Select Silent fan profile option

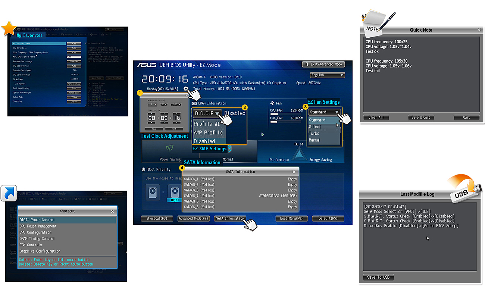(324, 127)
